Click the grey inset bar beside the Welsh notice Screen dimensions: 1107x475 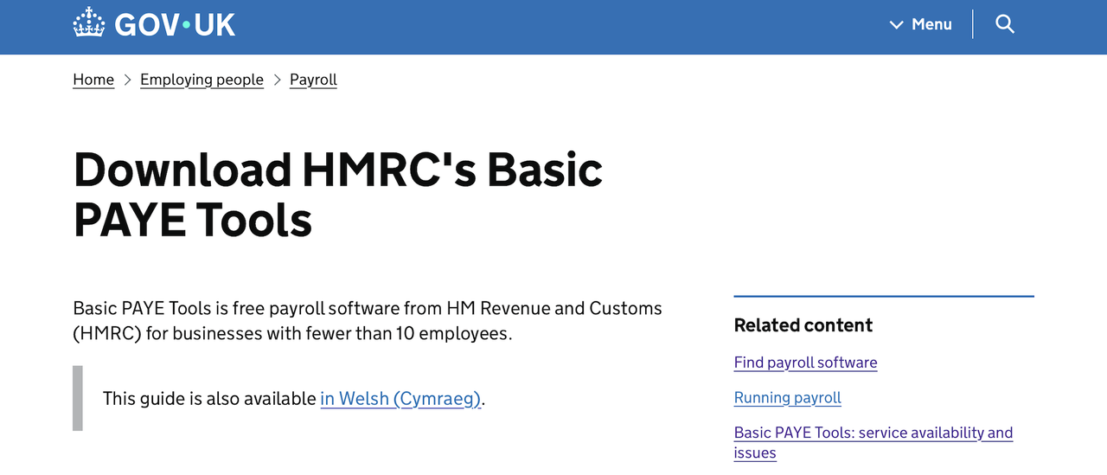(x=78, y=398)
